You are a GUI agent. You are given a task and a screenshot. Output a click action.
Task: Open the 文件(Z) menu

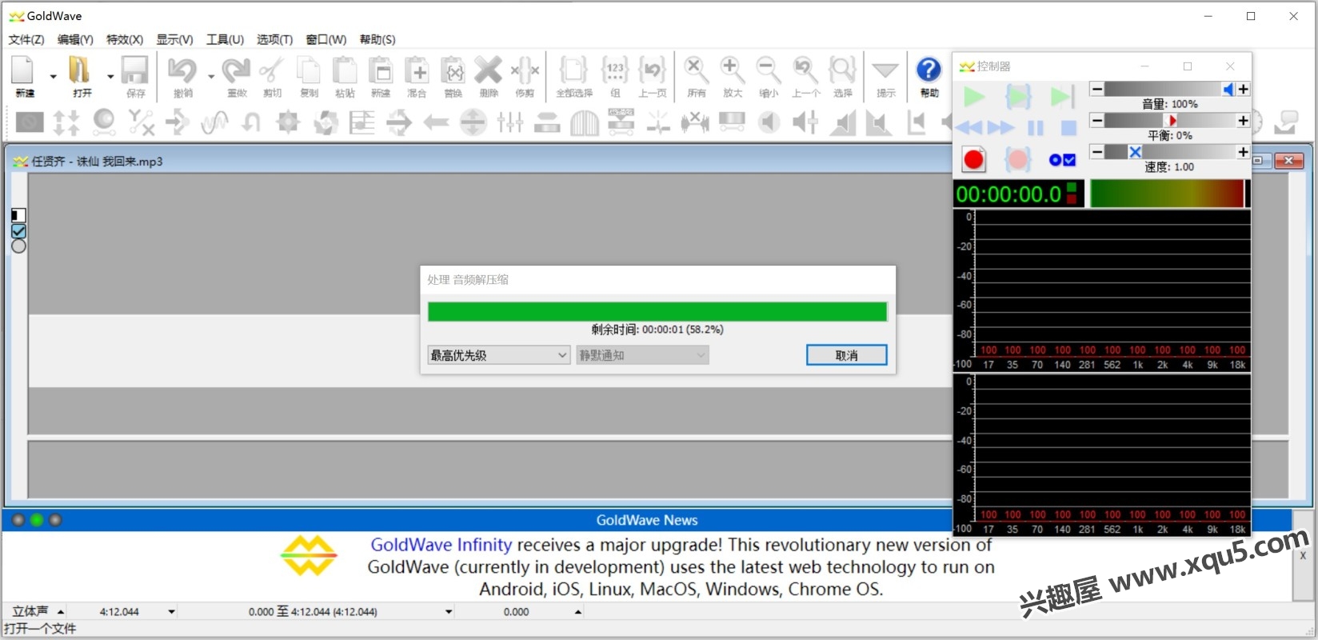(26, 39)
